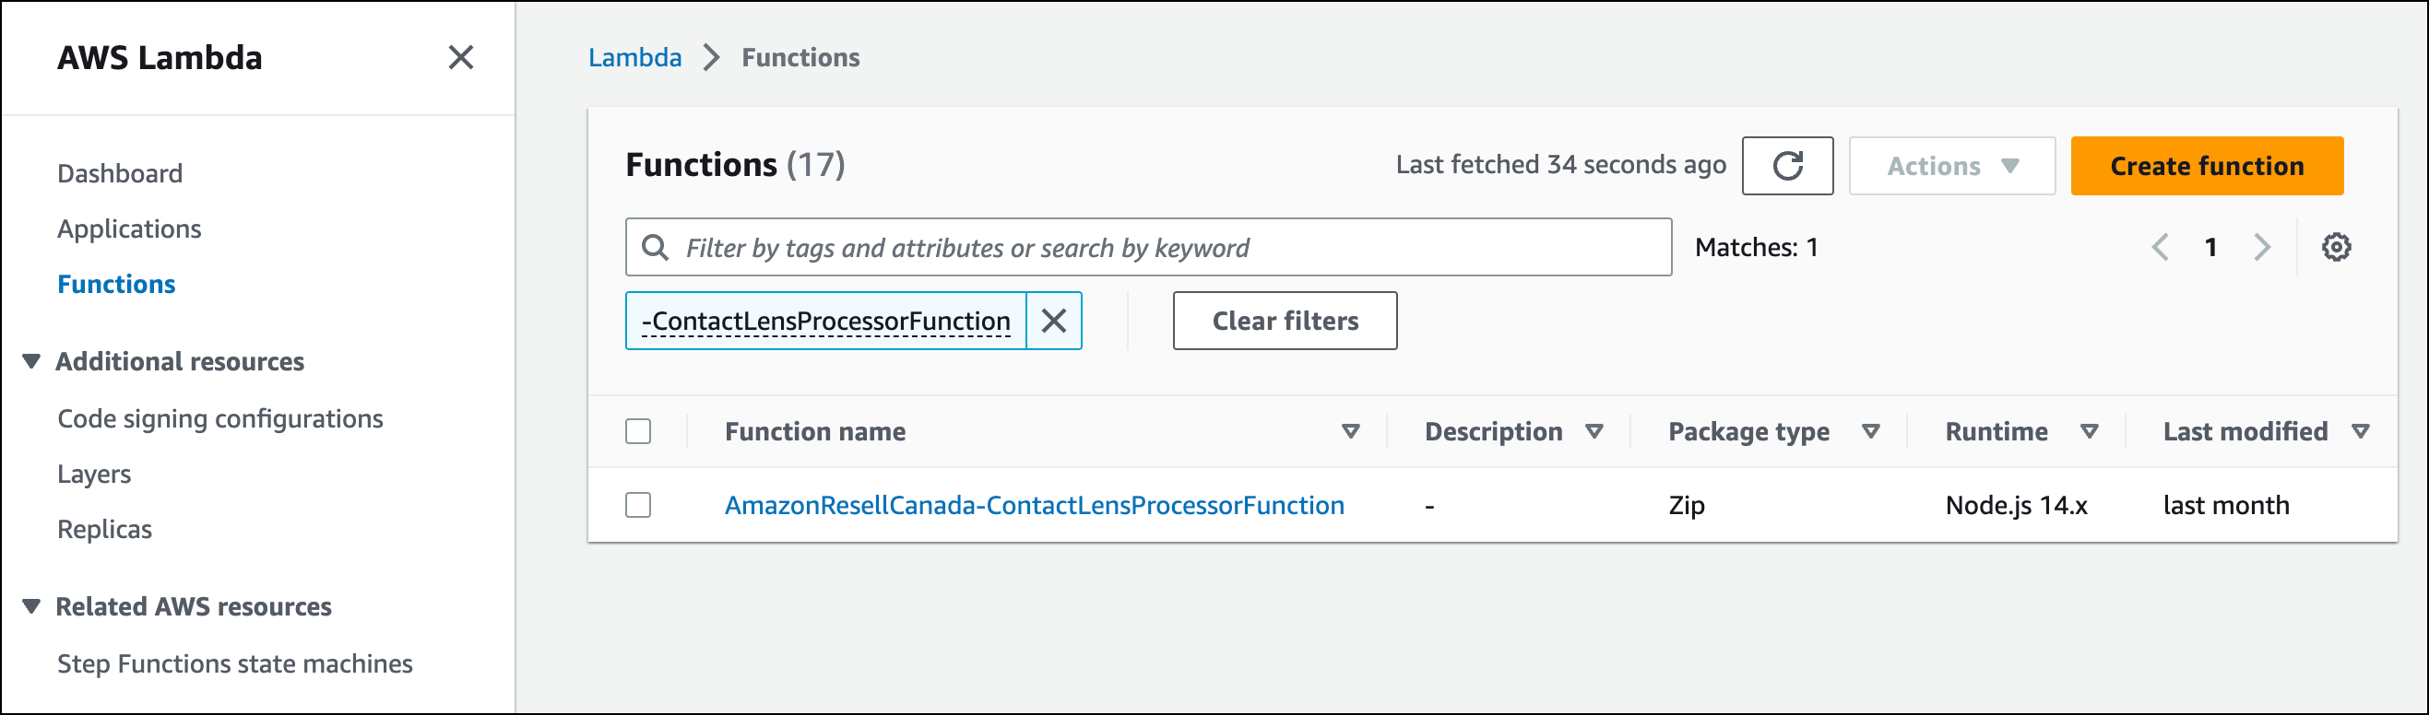This screenshot has height=715, width=2429.
Task: Sort by Function name column arrow
Action: click(x=1350, y=431)
